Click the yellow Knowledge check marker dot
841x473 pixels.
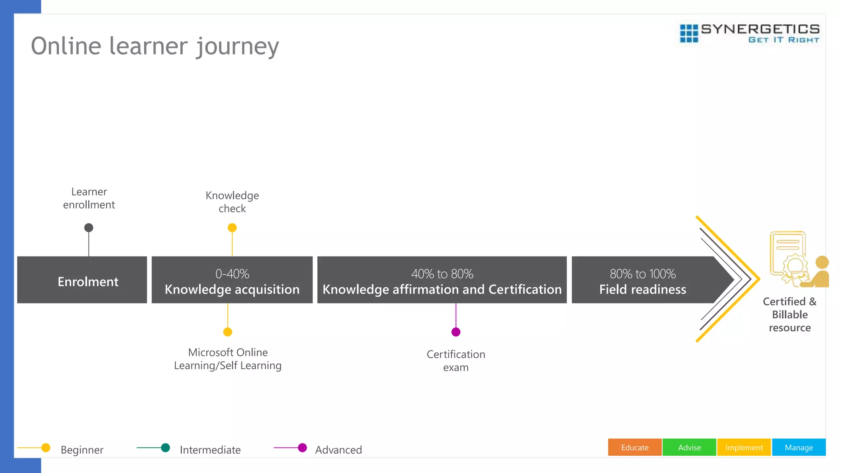pyautogui.click(x=232, y=227)
